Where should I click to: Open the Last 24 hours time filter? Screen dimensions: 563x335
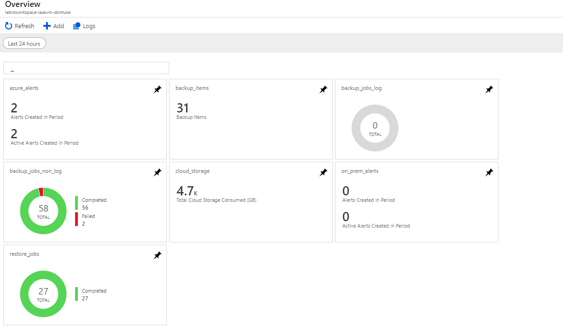tap(24, 43)
